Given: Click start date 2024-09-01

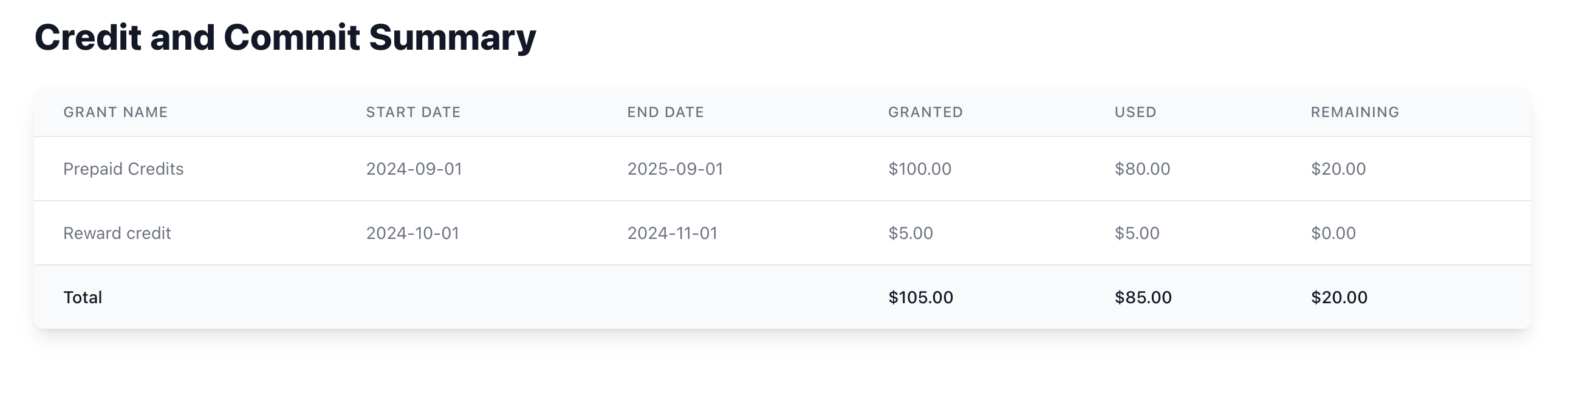Looking at the screenshot, I should coord(414,169).
